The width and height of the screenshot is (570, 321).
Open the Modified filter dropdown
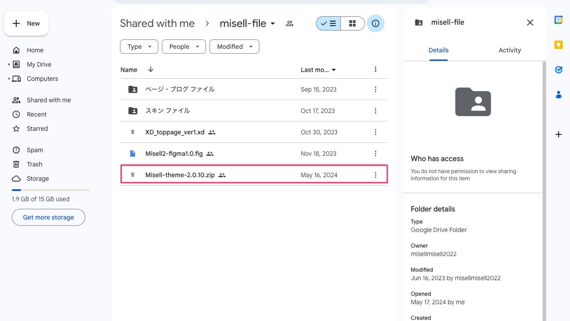[234, 46]
